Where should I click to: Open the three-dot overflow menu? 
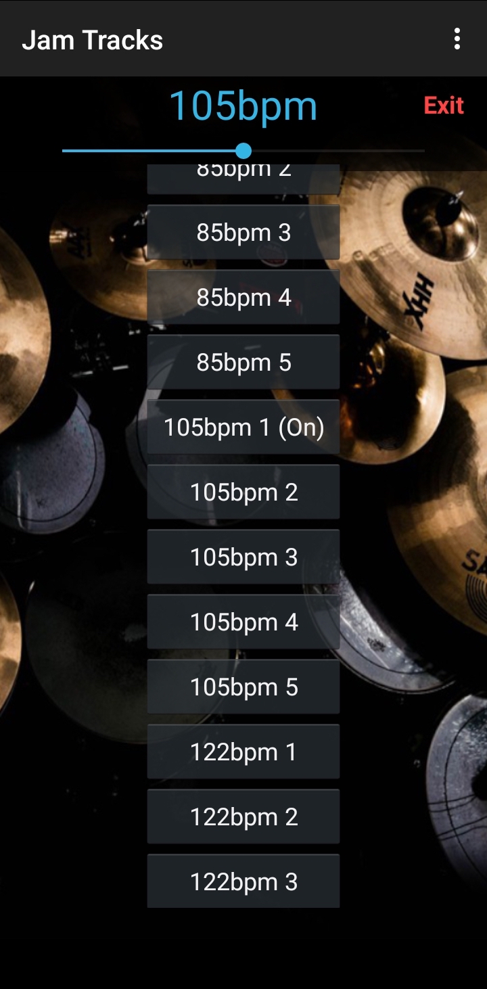(457, 39)
